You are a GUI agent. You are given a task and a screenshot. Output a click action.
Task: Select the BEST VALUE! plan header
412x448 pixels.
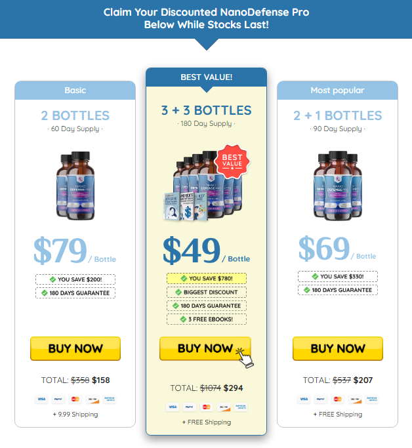pyautogui.click(x=206, y=77)
